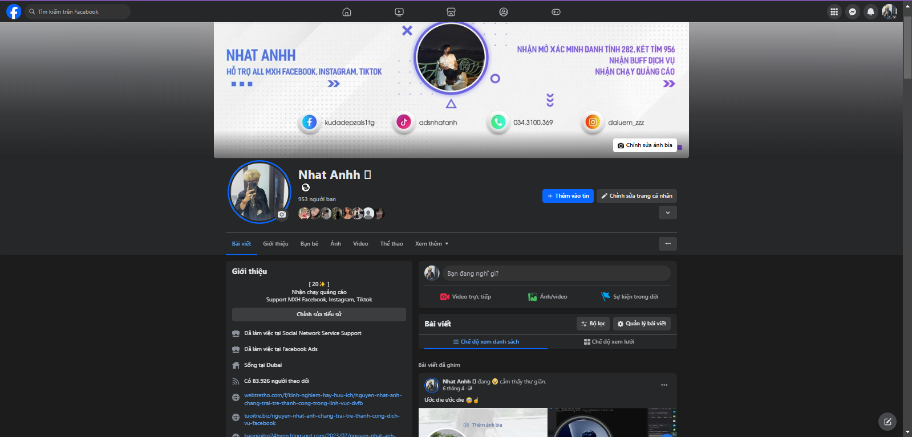Open the Home feed icon in top navigation
The width and height of the screenshot is (912, 437).
tap(347, 12)
